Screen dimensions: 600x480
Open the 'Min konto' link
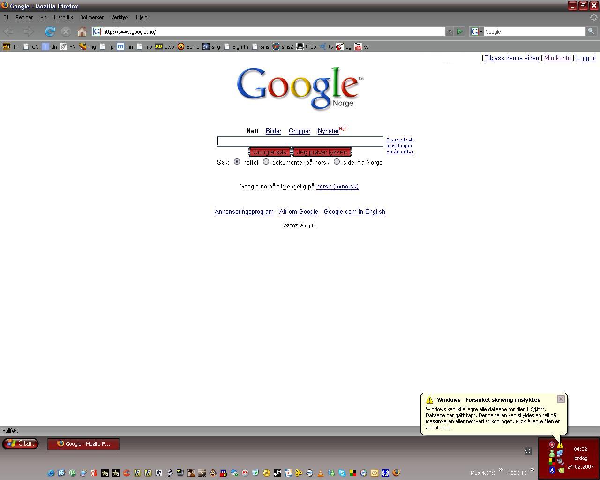(557, 58)
